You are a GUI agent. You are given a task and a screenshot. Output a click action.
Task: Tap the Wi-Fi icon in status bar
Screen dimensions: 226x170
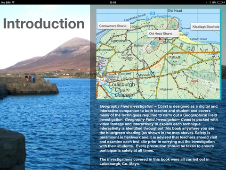13,2
